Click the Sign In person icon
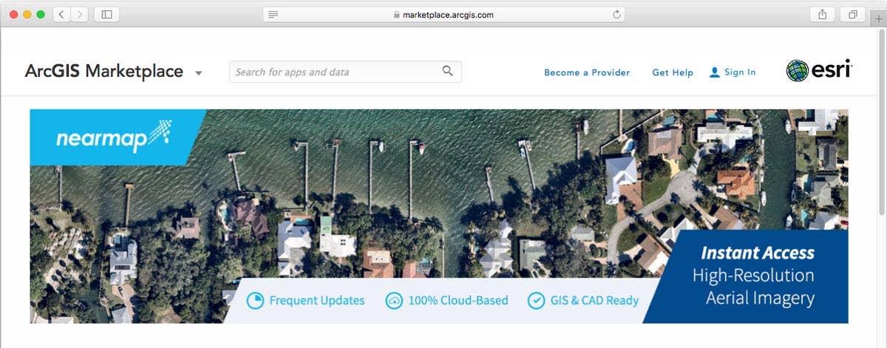The image size is (887, 348). click(x=714, y=72)
